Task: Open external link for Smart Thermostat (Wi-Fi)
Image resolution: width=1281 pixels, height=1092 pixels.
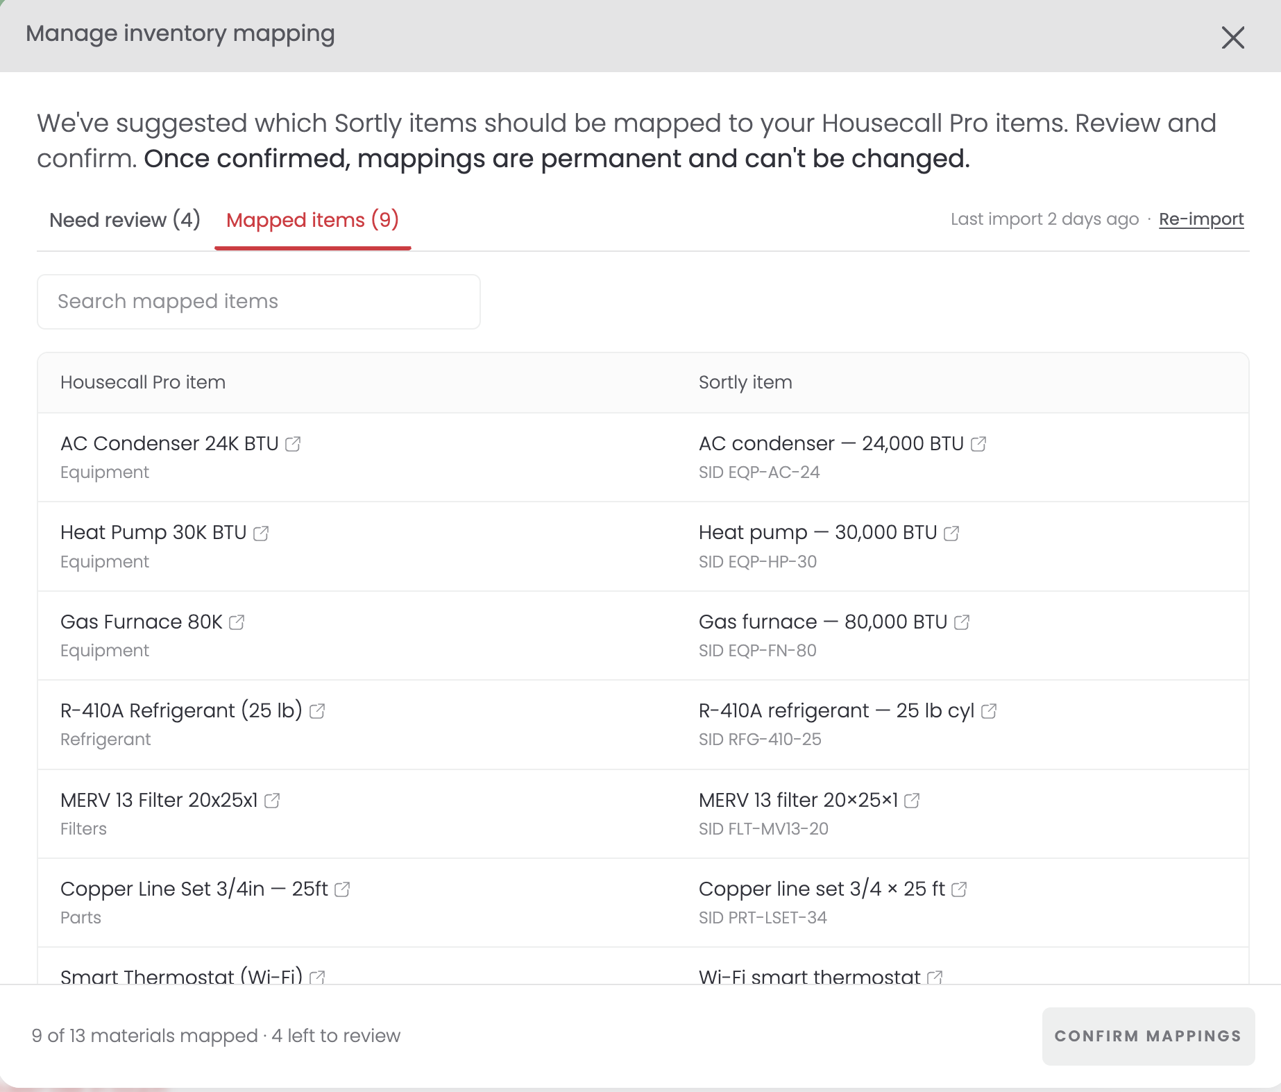Action: click(x=317, y=977)
